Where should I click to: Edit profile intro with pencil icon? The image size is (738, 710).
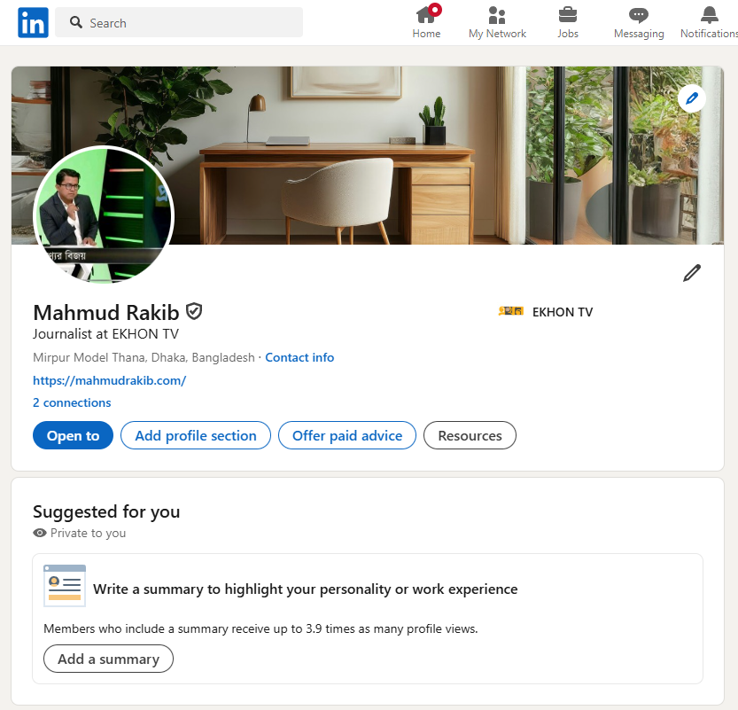coord(692,273)
